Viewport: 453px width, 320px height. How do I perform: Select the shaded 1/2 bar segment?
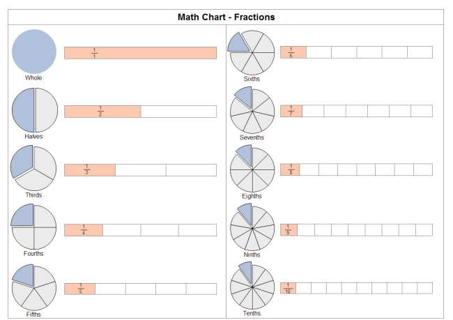[102, 112]
